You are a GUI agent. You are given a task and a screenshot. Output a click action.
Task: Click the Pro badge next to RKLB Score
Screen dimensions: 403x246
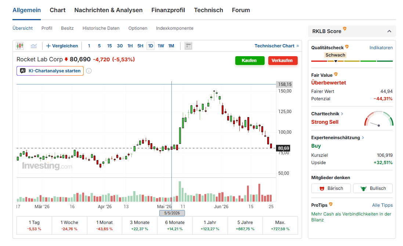coord(345,29)
